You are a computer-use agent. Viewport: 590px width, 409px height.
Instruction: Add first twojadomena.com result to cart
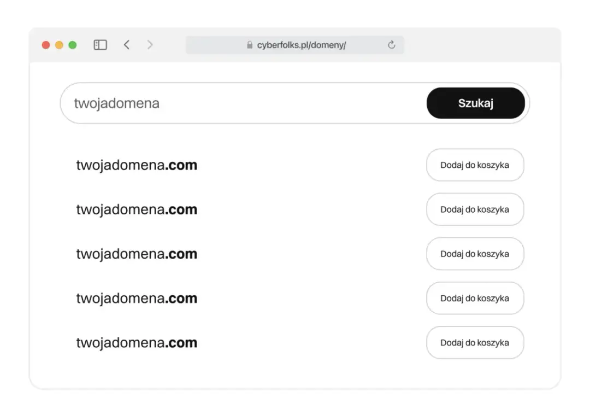pyautogui.click(x=475, y=165)
